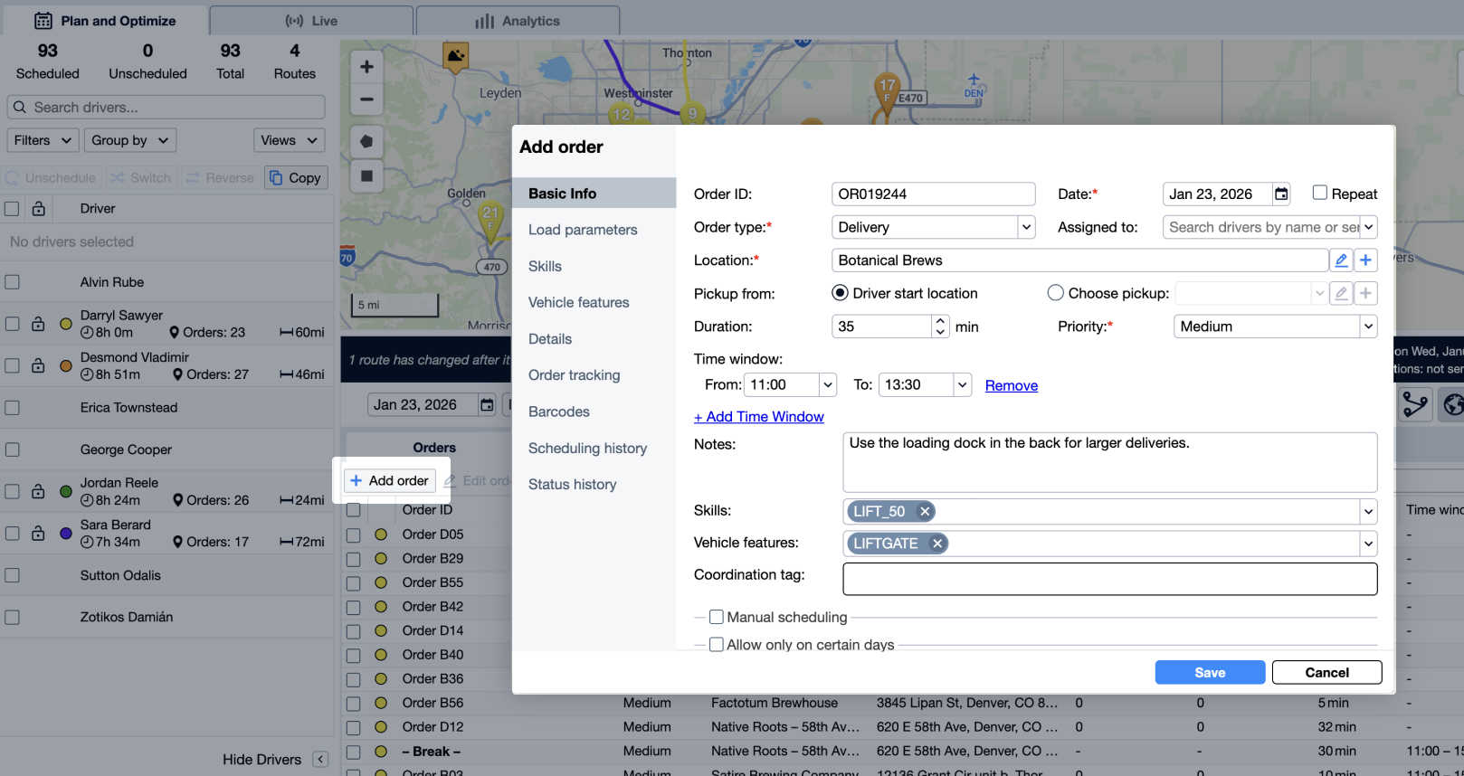Zoom out on the map
1464x776 pixels.
[x=366, y=99]
